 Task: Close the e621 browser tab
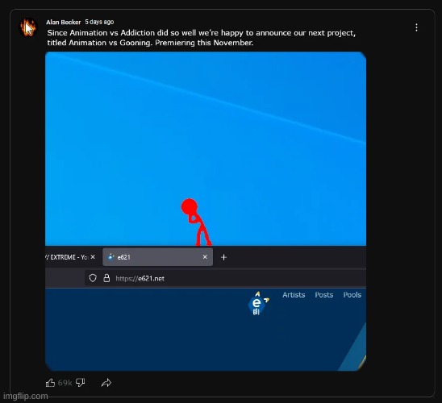205,257
